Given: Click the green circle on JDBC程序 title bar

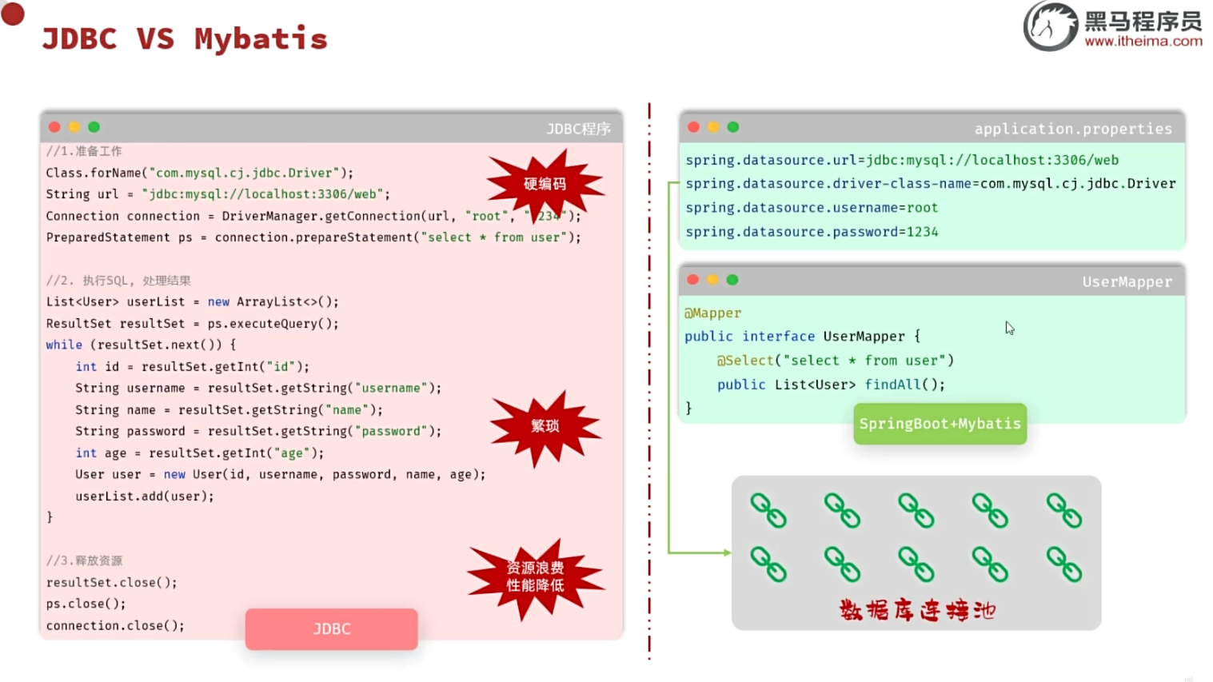Looking at the screenshot, I should (x=94, y=126).
